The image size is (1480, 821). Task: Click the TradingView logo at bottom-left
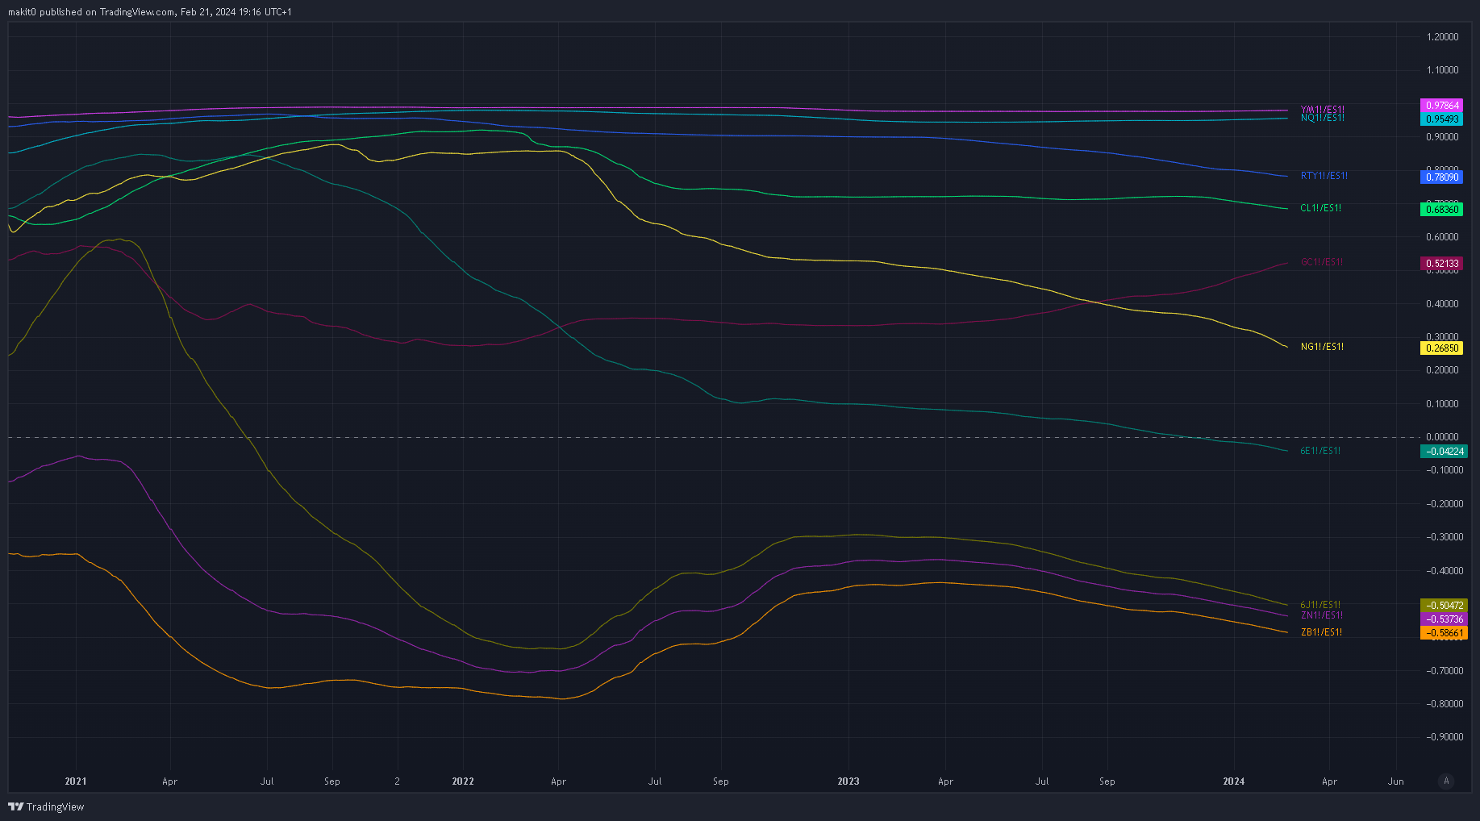pyautogui.click(x=46, y=806)
